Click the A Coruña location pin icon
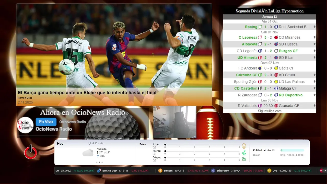The height and width of the screenshot is (184, 327). point(90,143)
